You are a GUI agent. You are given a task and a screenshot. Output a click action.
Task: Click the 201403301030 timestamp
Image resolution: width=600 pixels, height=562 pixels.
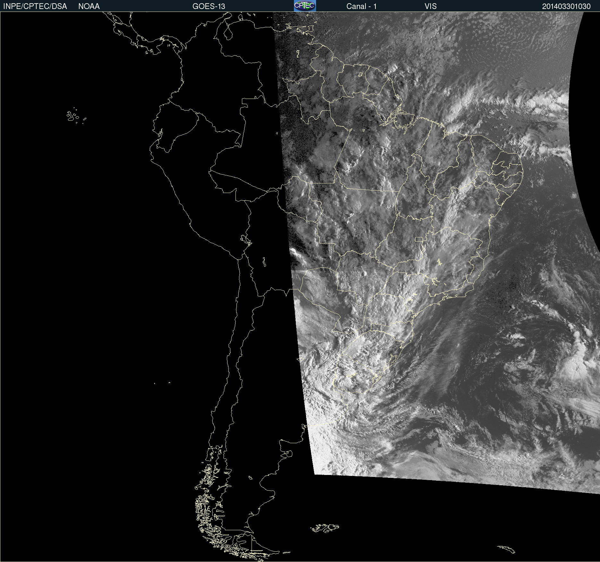click(566, 6)
